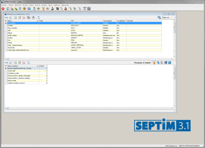This screenshot has width=205, height=148.
Task: Open the dropdown arrow left of the Název header
Action: 6,21
